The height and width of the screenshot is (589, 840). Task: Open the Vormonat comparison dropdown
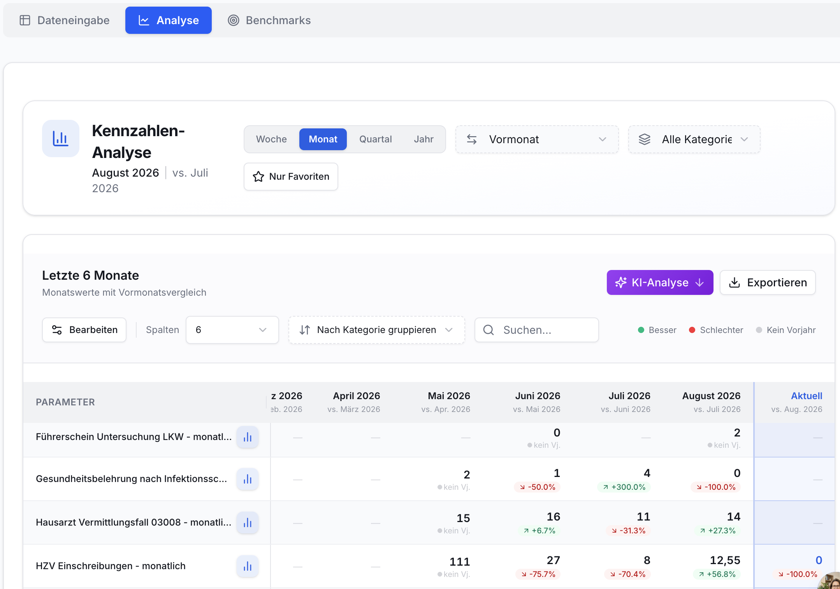[537, 139]
